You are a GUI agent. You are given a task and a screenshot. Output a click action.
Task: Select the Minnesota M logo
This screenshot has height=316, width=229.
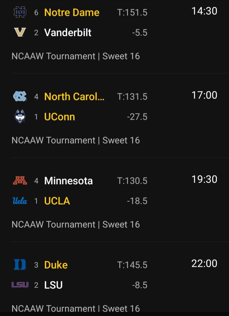click(20, 181)
